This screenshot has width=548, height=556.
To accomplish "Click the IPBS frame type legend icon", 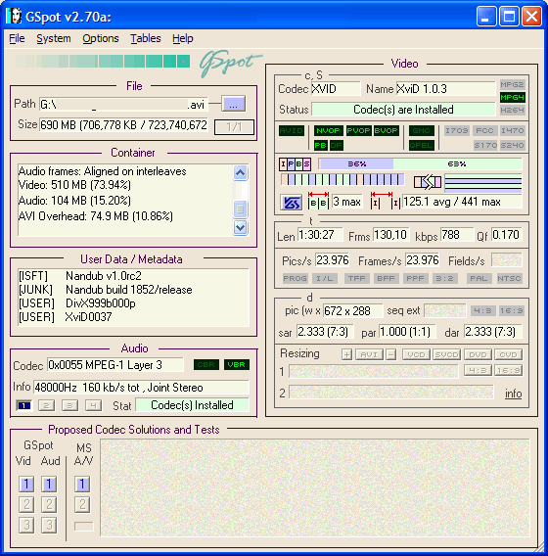I will click(295, 163).
